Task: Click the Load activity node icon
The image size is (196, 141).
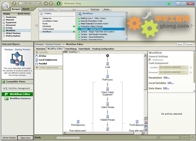Action: [107, 64]
